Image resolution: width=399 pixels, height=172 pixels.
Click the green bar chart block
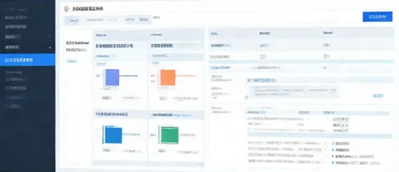coord(167,136)
